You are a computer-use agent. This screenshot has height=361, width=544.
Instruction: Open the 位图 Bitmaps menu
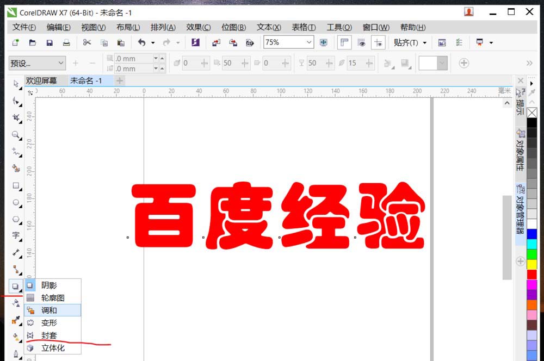tap(233, 27)
